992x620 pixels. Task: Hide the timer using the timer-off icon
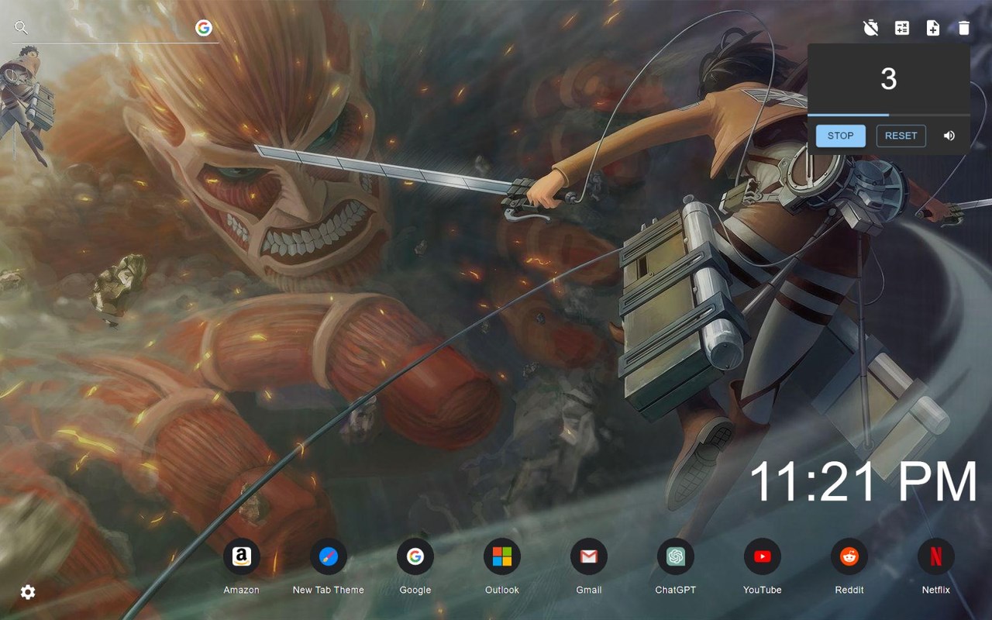[x=871, y=29]
